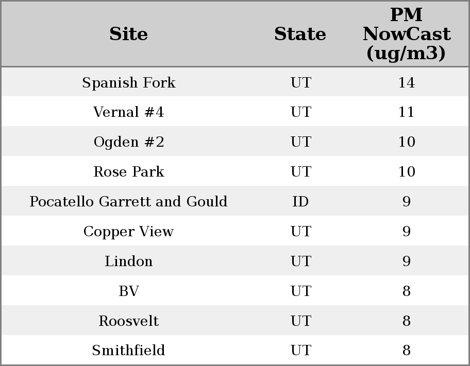Select Rose Park's PM NowCast value
The image size is (470, 366).
point(406,172)
